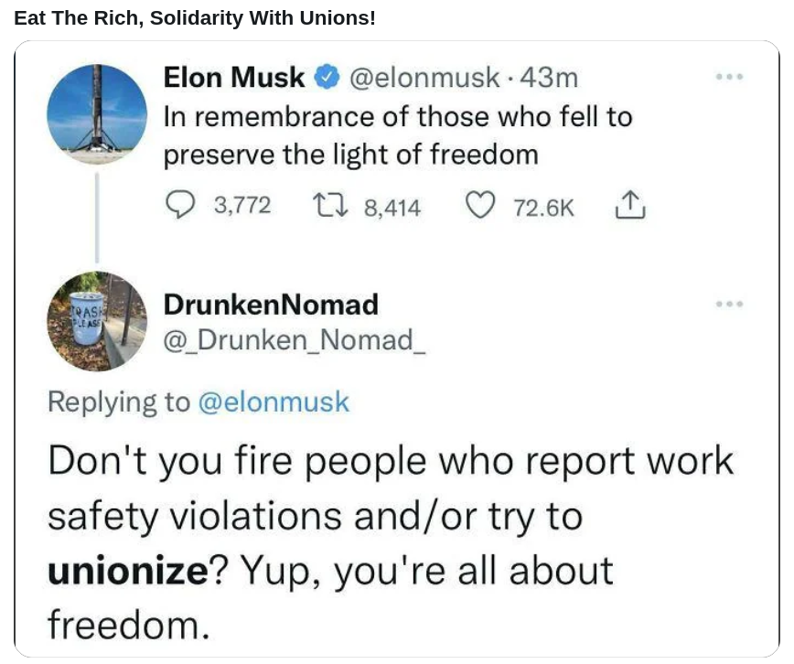Click Elon Musk's rocket profile picture

pos(97,114)
